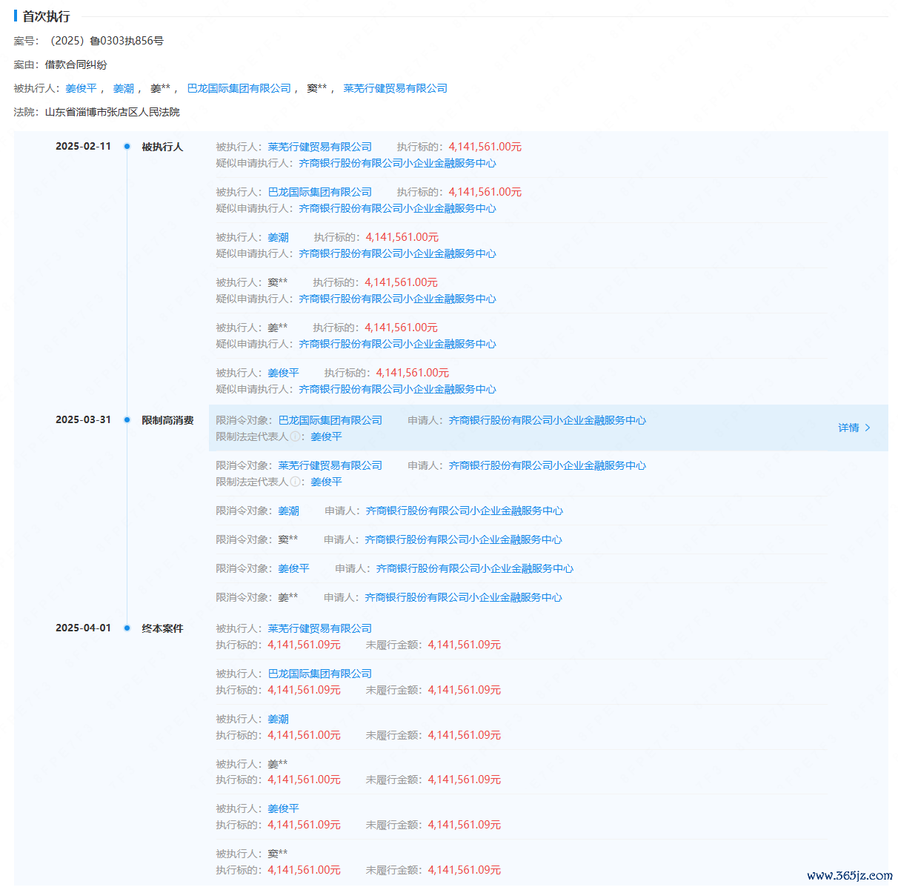Open 姜潮 link in 终本案件 section
Screen dimensions: 898x887
pos(278,720)
